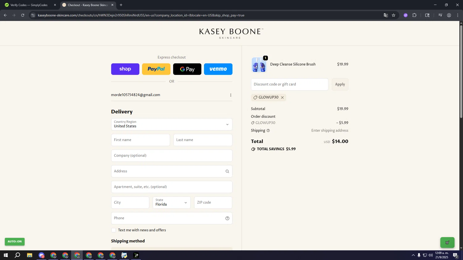View site information next to the URL
Image resolution: width=463 pixels, height=260 pixels.
coord(33,15)
